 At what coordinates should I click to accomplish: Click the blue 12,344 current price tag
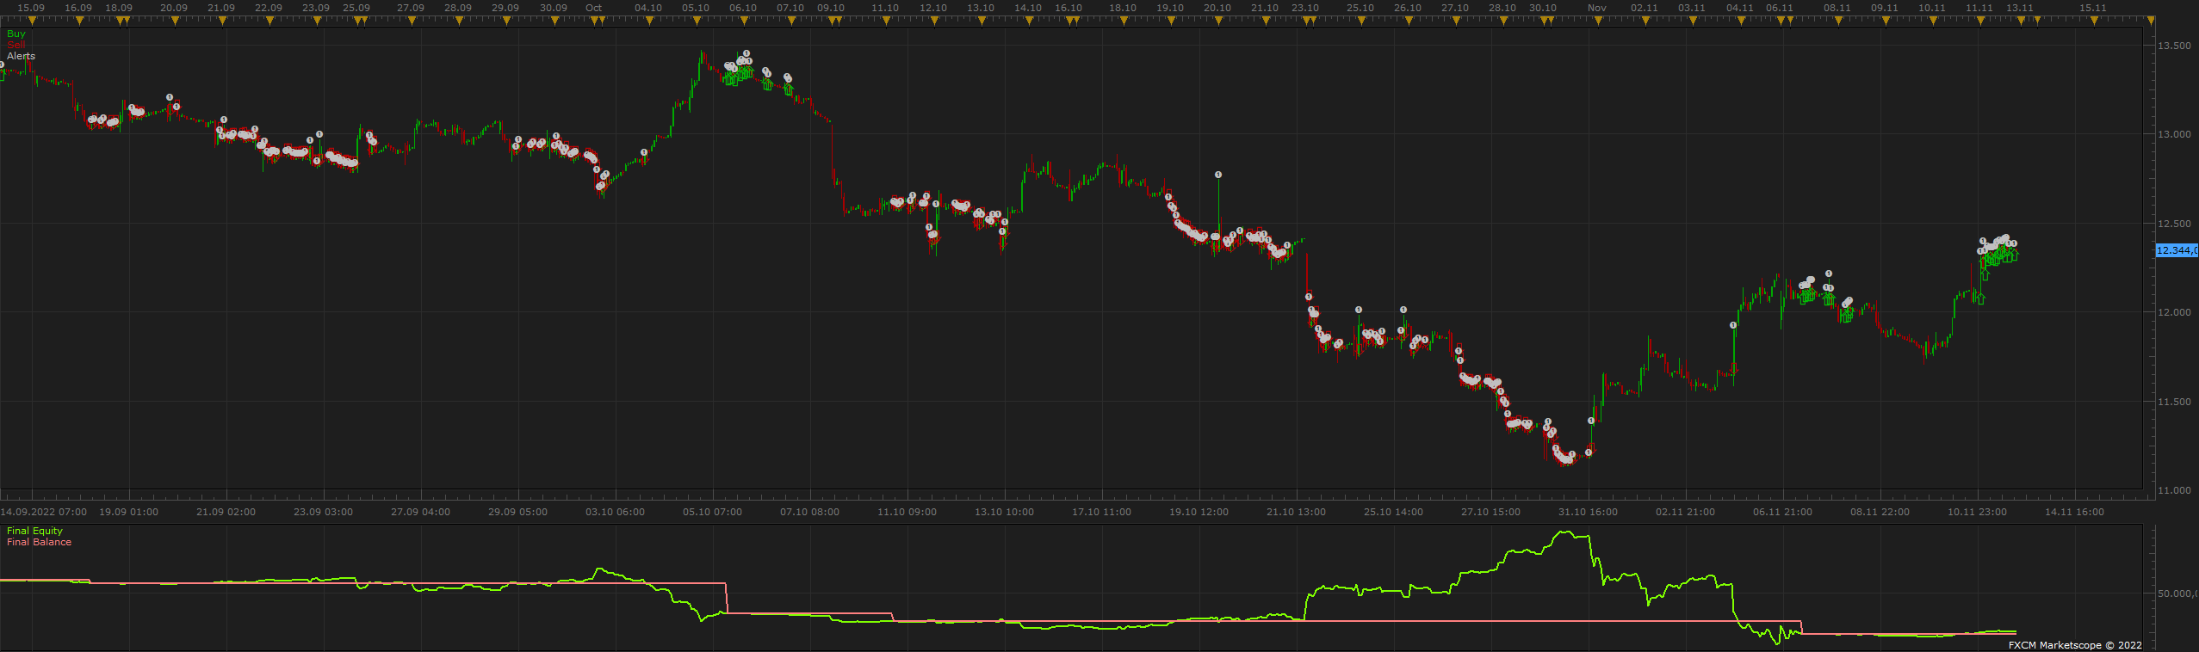pyautogui.click(x=2177, y=250)
